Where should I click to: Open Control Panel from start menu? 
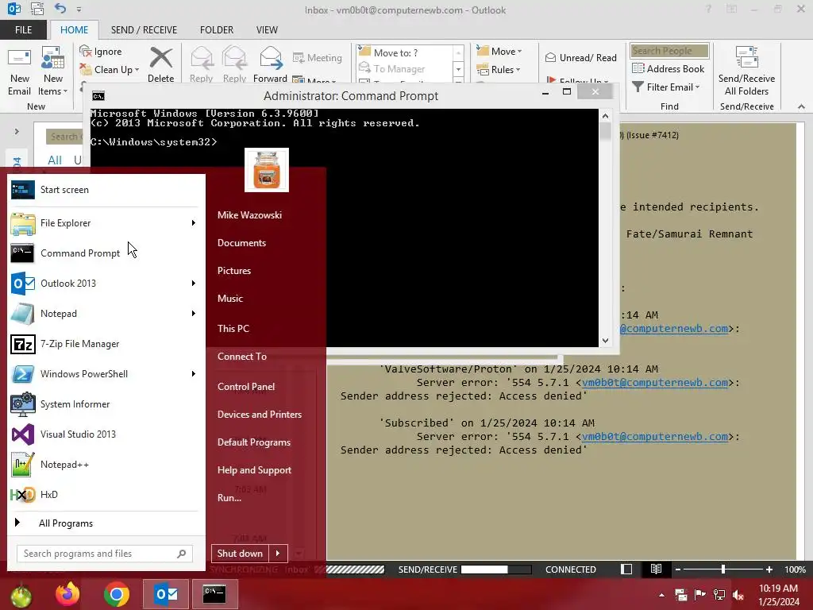pyautogui.click(x=246, y=387)
